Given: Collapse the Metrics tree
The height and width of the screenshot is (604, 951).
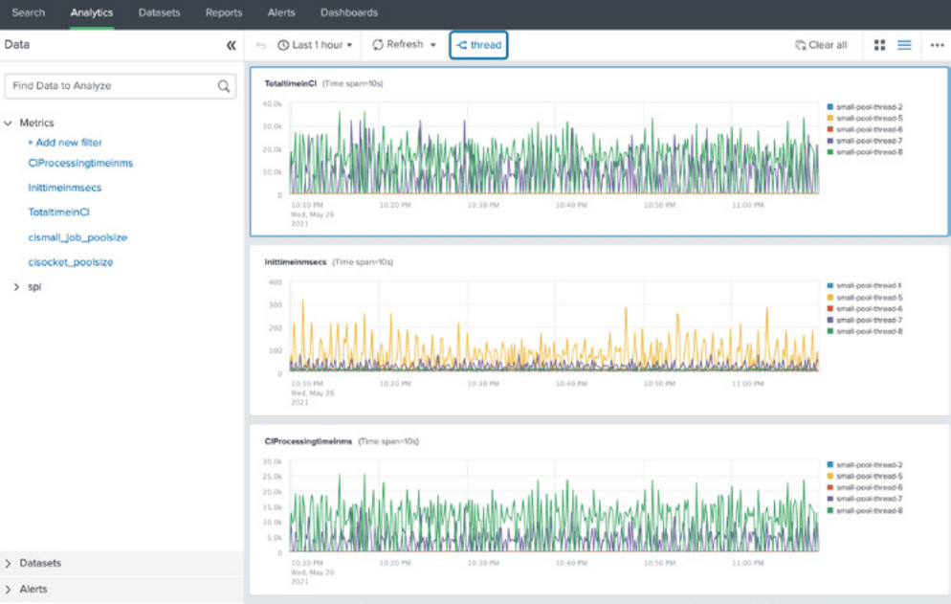Looking at the screenshot, I should click(x=9, y=123).
